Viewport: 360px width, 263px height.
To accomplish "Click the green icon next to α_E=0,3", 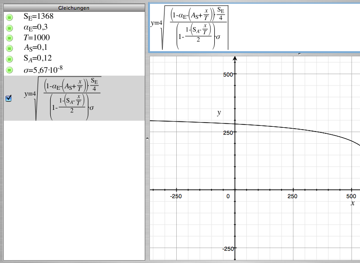I will click(x=9, y=28).
